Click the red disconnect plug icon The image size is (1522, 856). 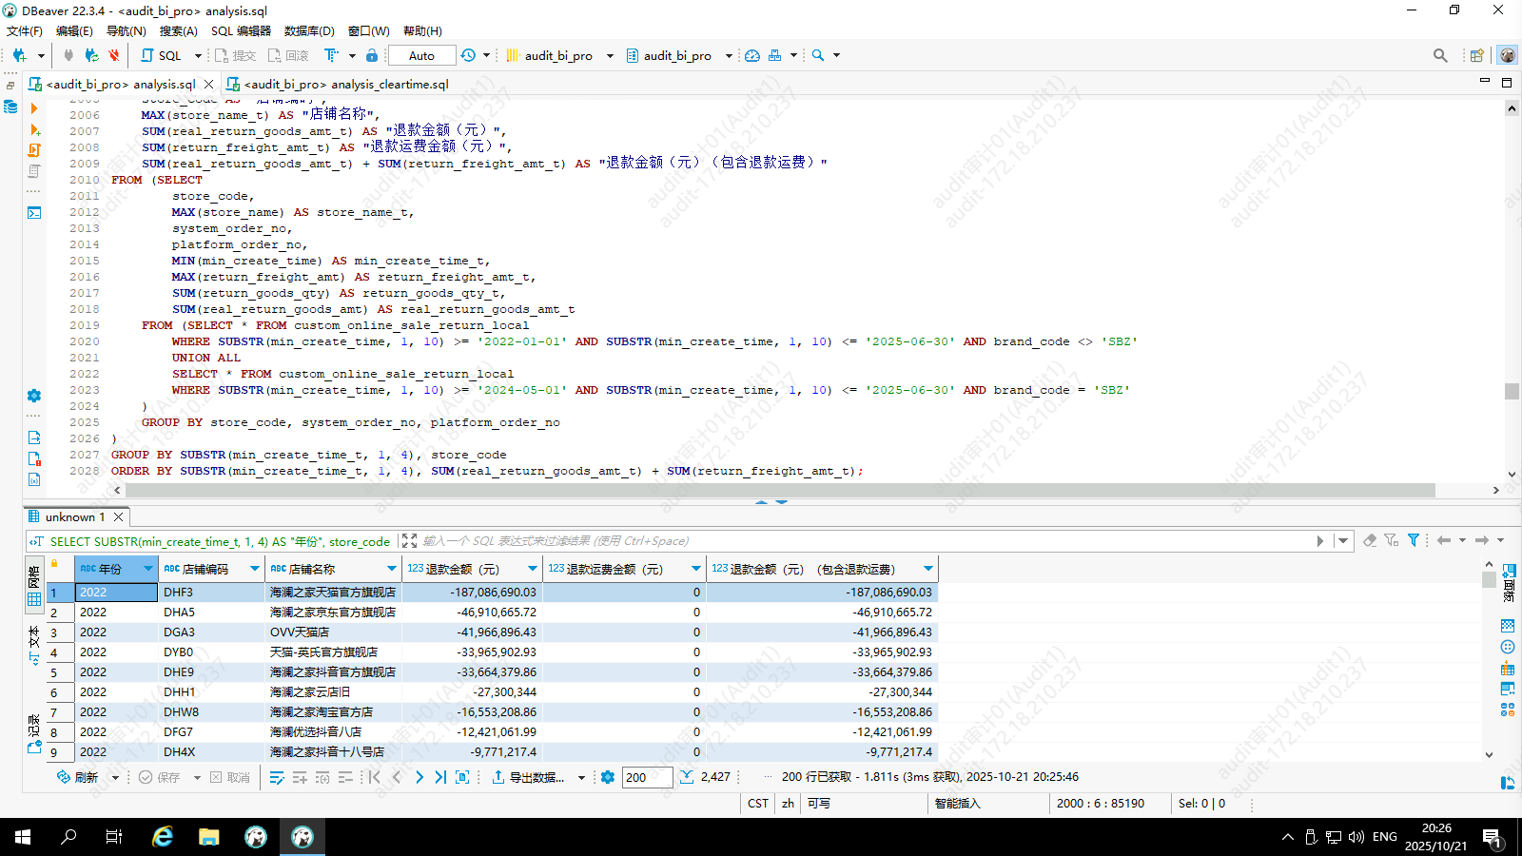click(113, 55)
